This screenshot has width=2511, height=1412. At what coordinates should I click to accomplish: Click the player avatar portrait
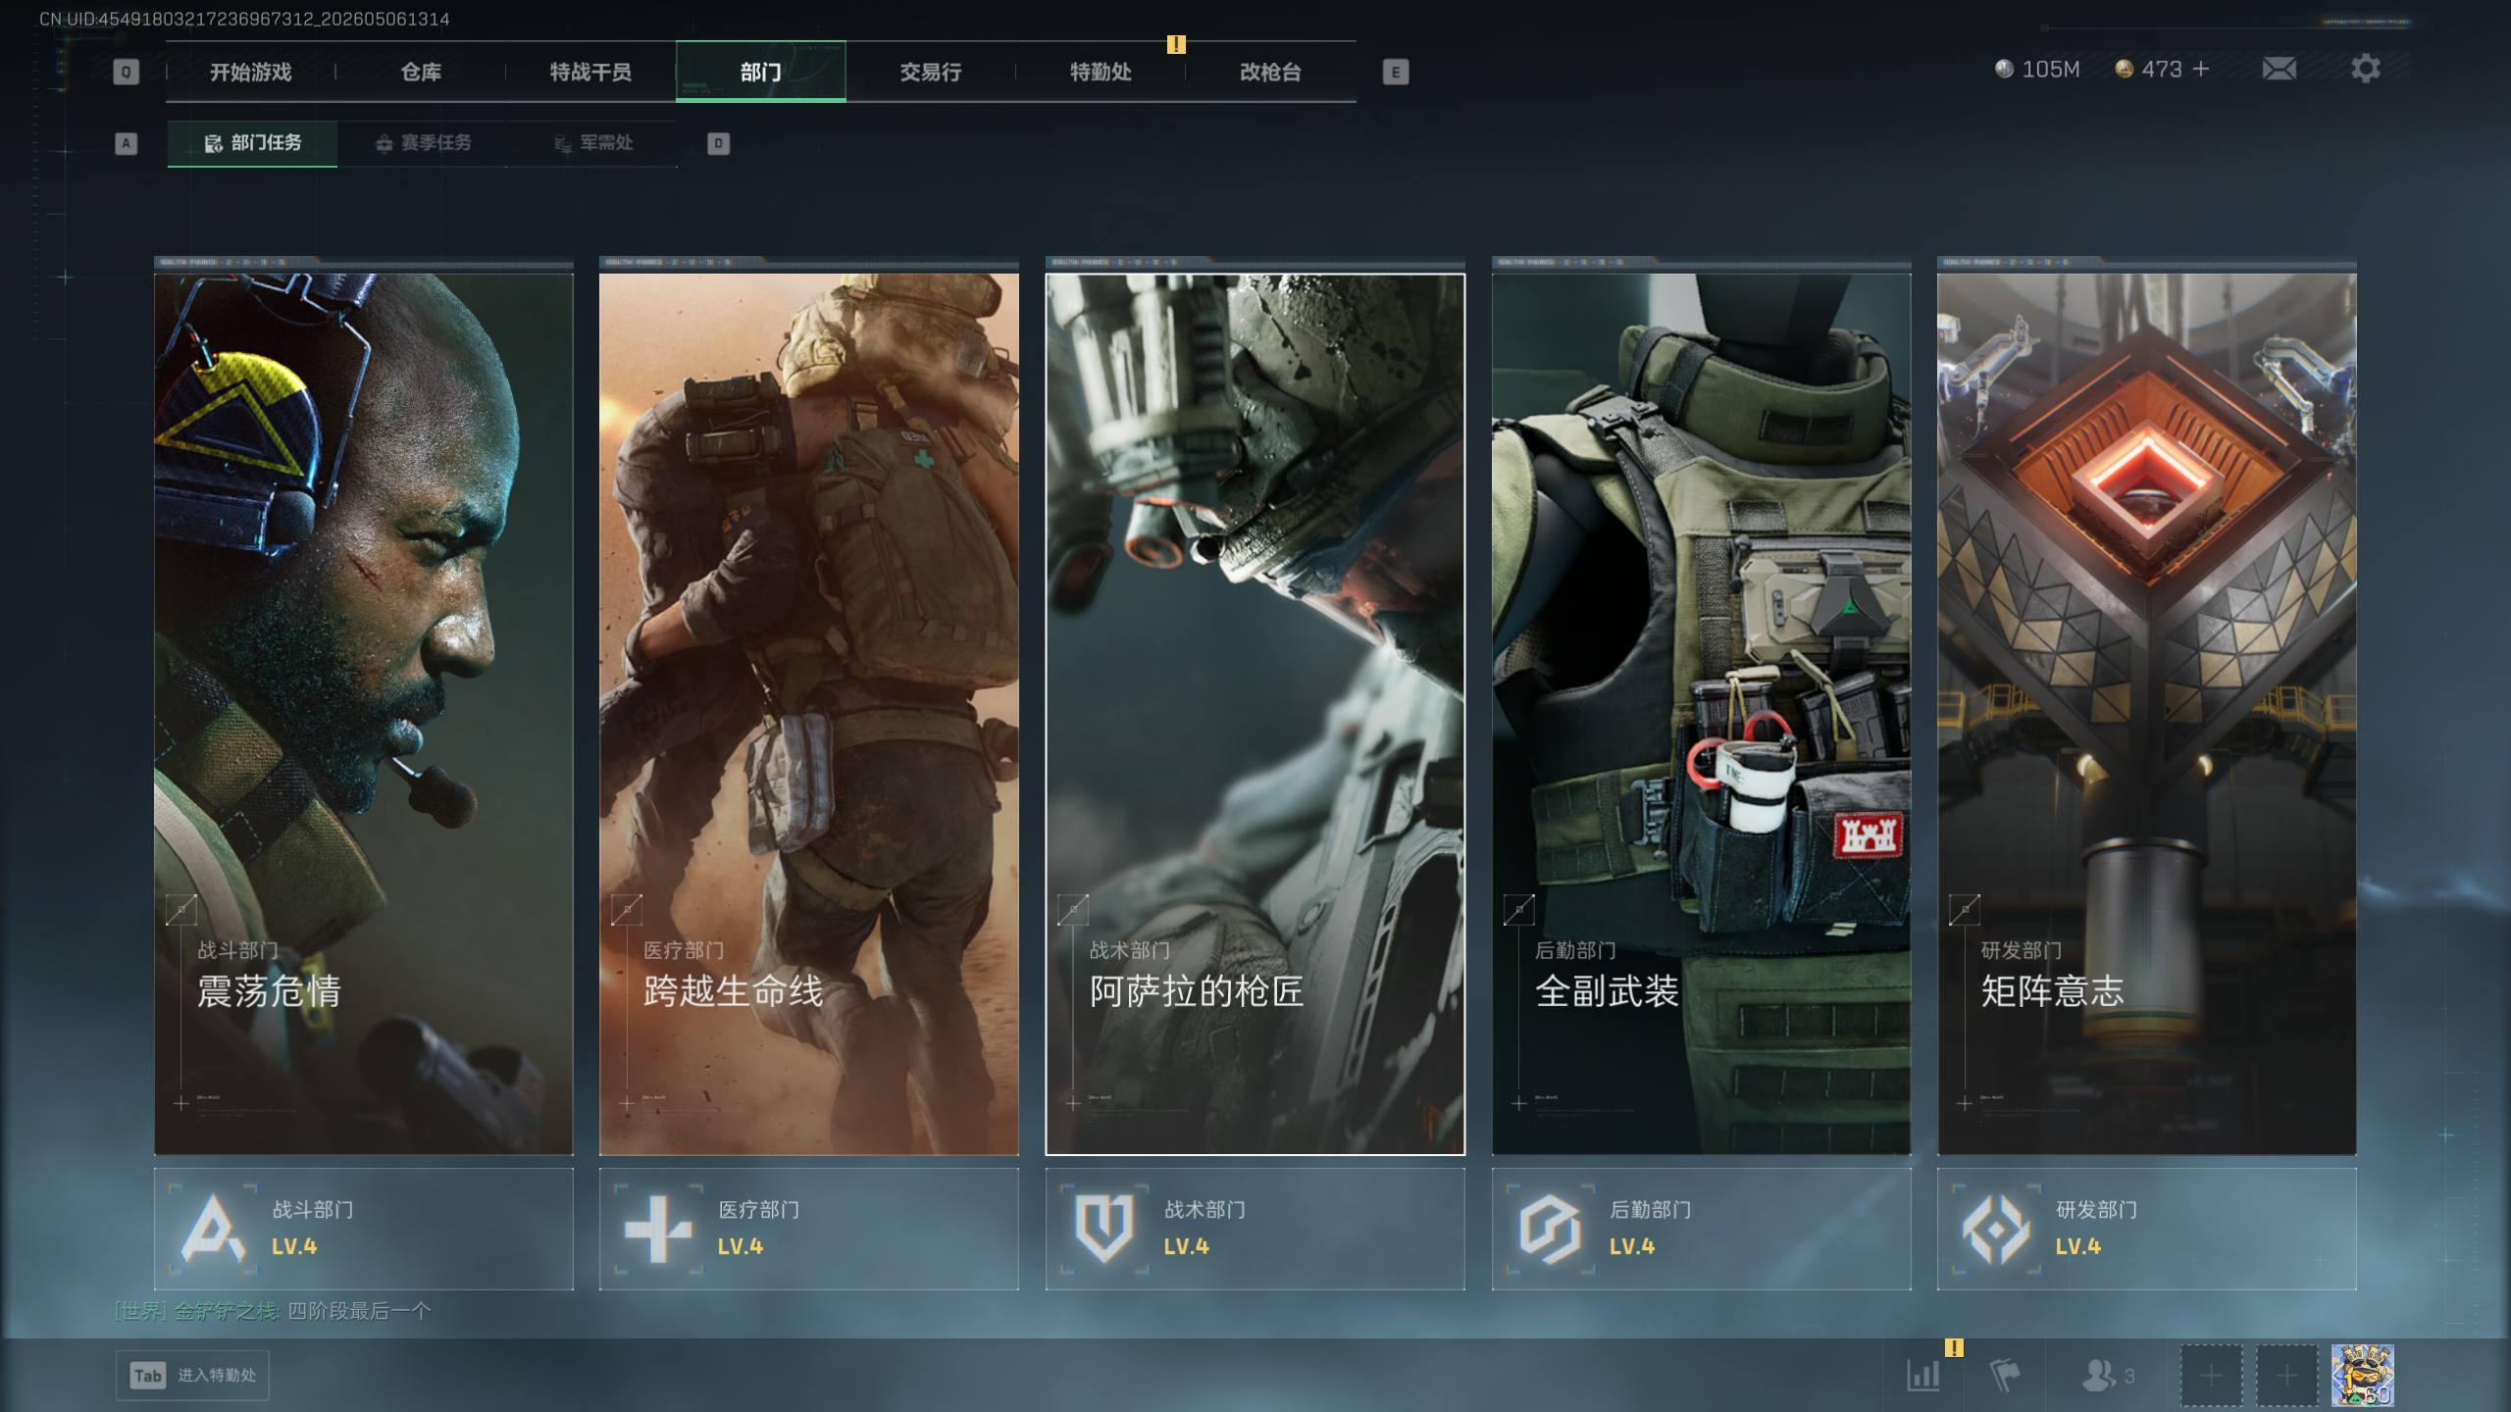point(2362,1375)
